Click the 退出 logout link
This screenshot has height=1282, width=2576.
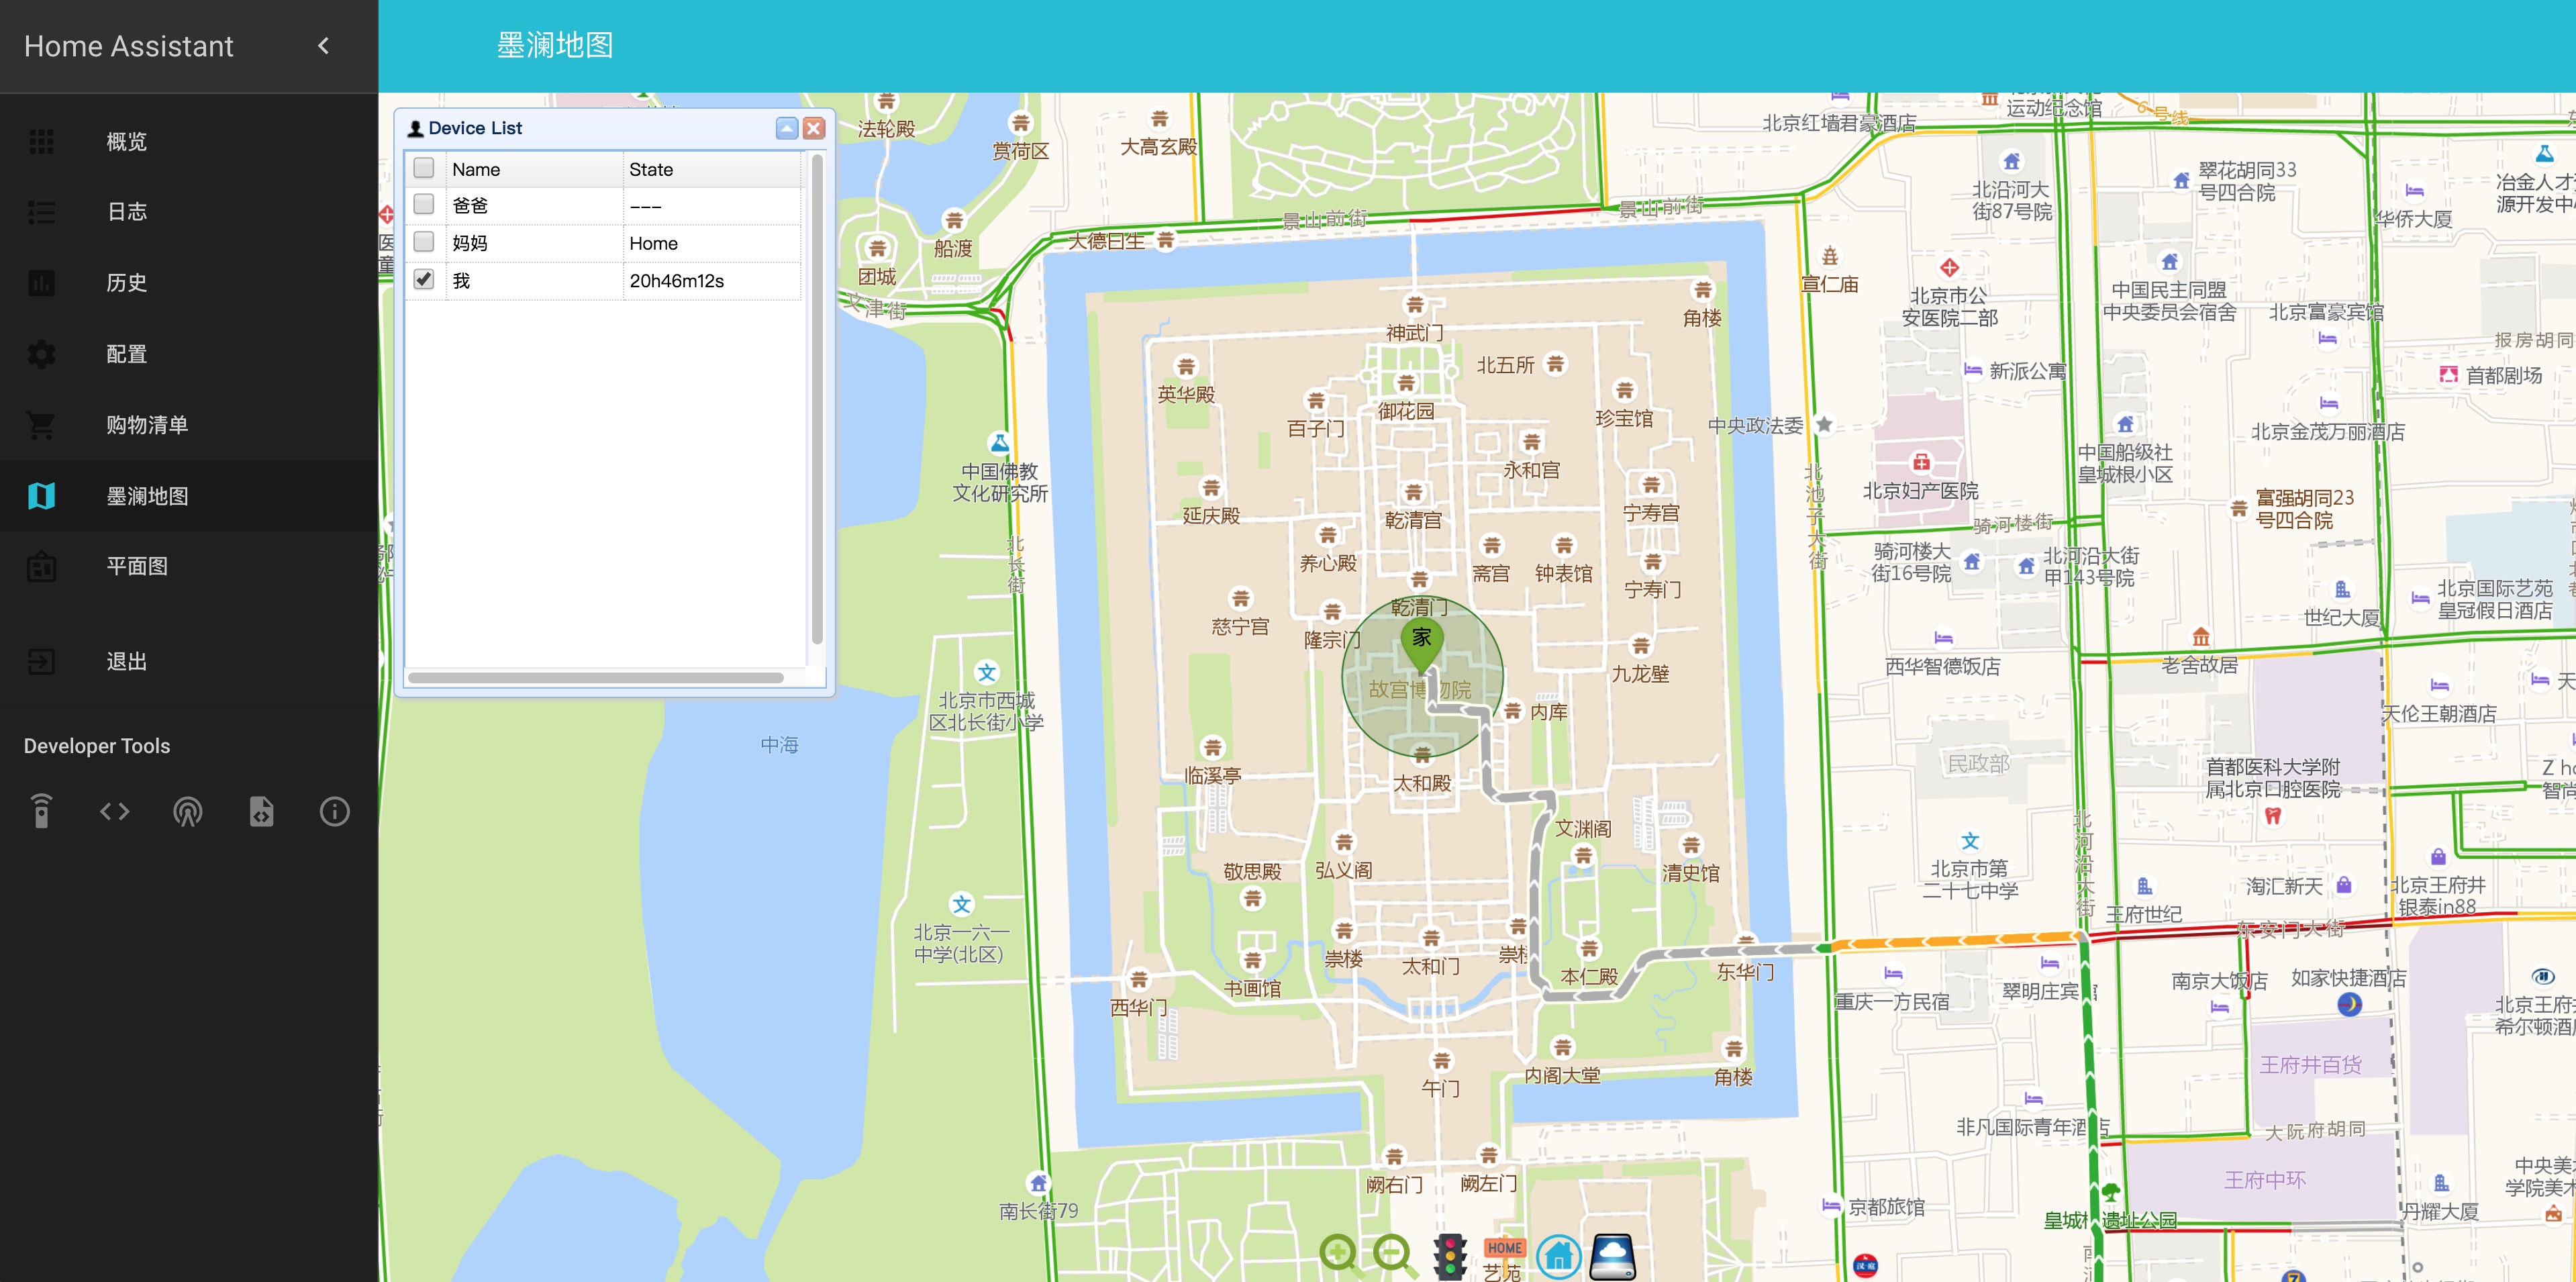click(x=127, y=661)
